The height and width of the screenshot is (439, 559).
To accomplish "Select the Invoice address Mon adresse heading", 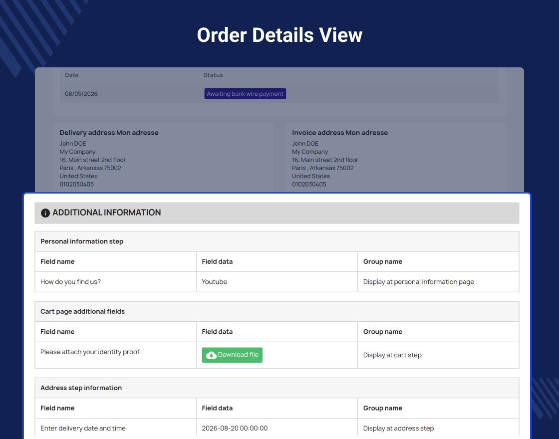I will 340,133.
